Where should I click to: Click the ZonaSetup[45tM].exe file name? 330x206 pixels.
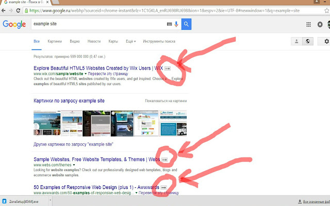pos(24,201)
